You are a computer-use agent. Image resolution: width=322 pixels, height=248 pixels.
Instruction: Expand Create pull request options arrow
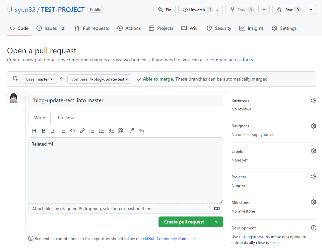216,222
